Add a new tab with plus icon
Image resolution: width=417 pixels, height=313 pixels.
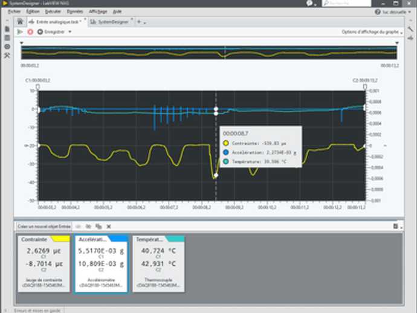139,22
